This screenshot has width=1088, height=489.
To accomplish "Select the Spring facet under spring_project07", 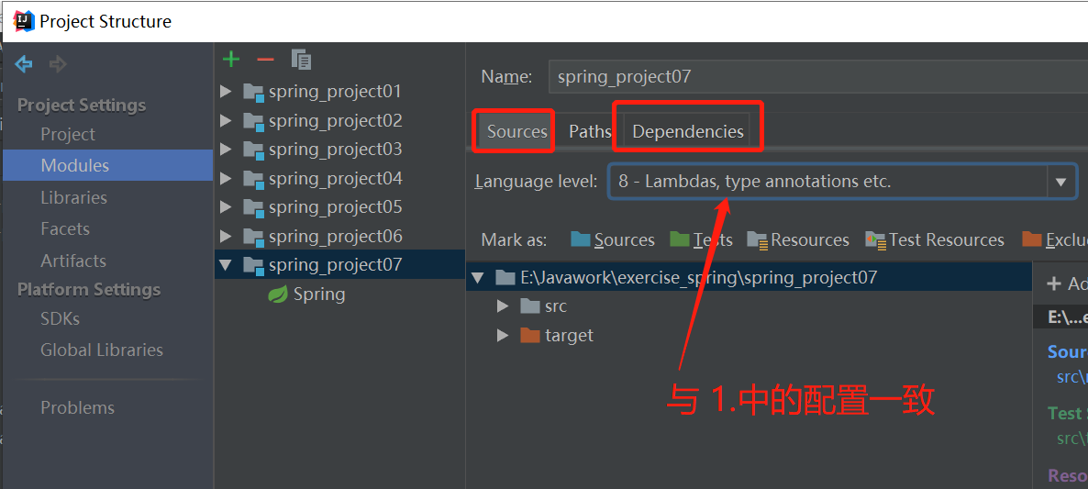I will [x=318, y=295].
